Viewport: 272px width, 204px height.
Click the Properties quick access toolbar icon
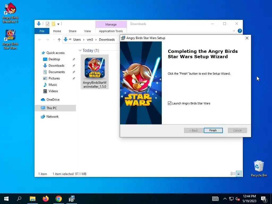click(x=47, y=24)
